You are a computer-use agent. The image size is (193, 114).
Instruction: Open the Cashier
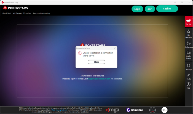(x=167, y=9)
